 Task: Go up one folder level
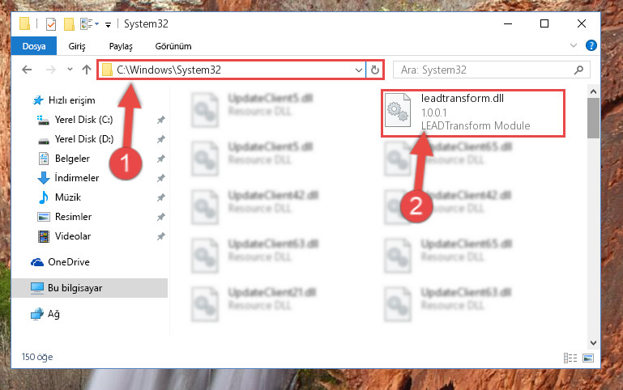click(x=86, y=70)
